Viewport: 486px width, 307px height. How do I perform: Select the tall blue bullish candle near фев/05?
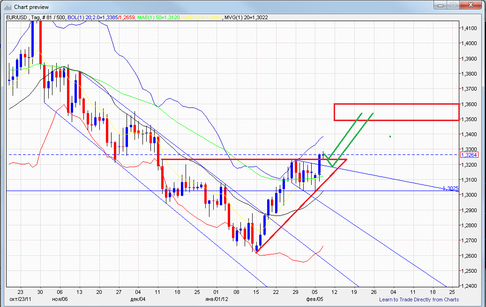(x=319, y=164)
